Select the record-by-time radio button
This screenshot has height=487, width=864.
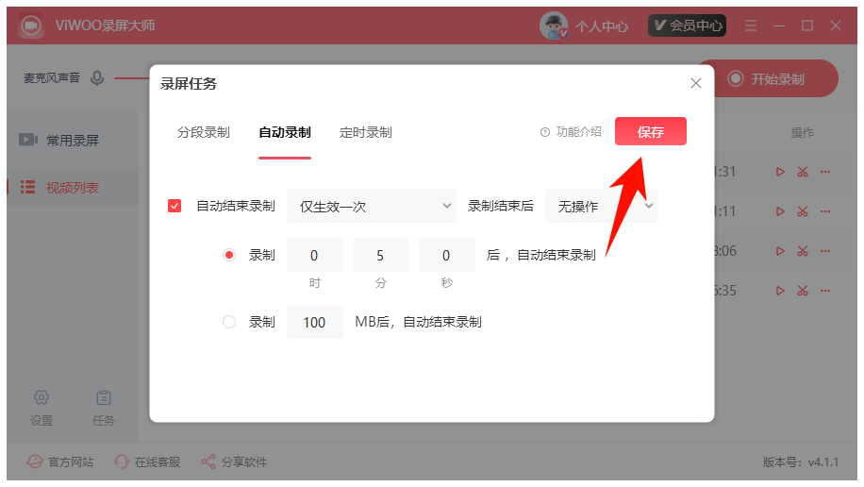pos(229,255)
